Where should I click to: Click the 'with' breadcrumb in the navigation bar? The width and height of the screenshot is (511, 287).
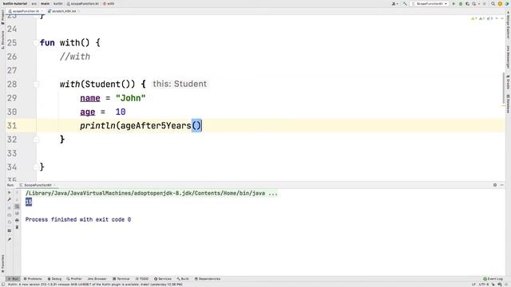pyautogui.click(x=109, y=3)
